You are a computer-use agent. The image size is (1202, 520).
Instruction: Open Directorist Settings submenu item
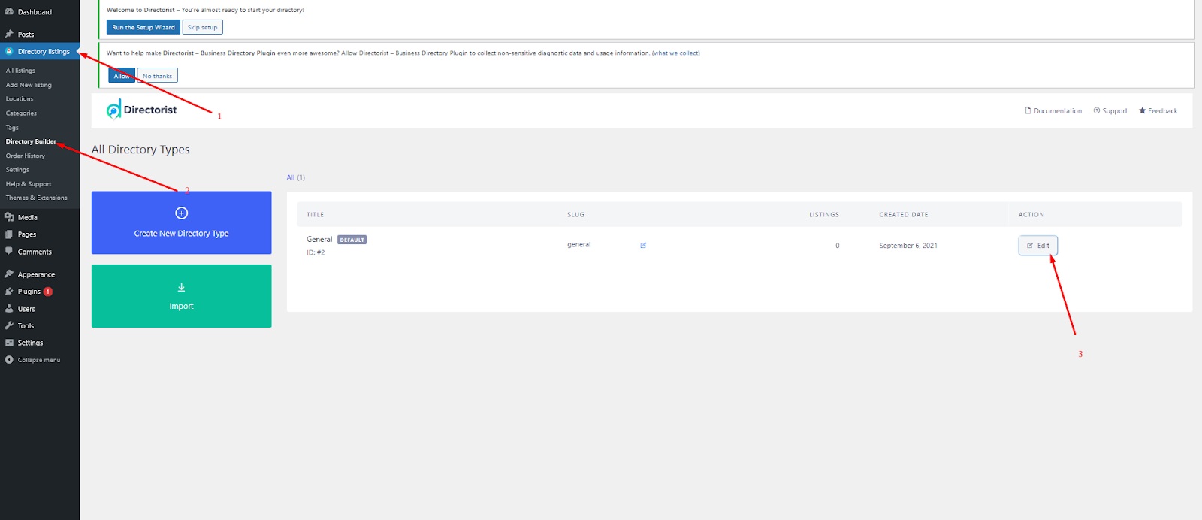(x=17, y=170)
